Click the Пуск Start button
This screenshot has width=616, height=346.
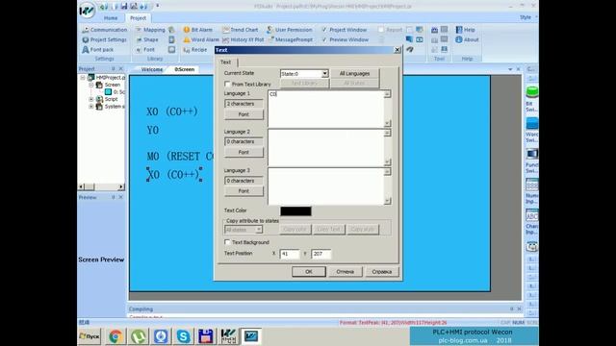point(90,336)
